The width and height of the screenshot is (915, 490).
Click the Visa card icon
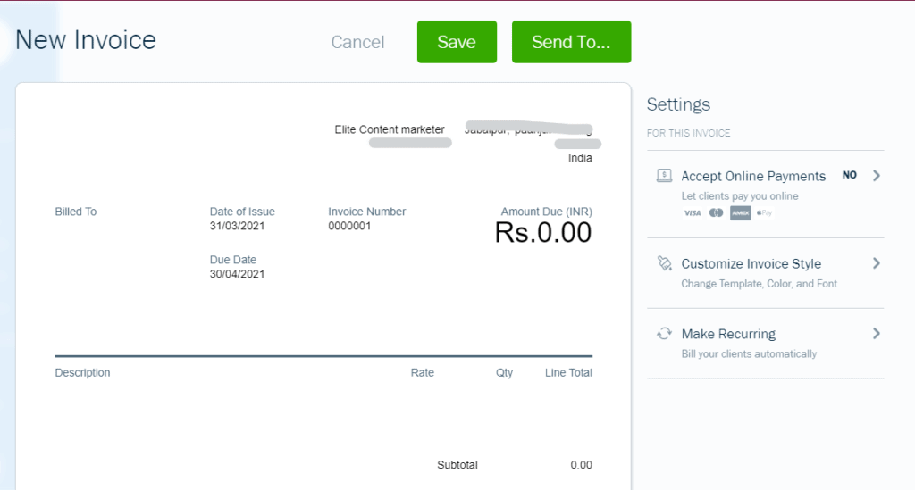click(x=692, y=213)
